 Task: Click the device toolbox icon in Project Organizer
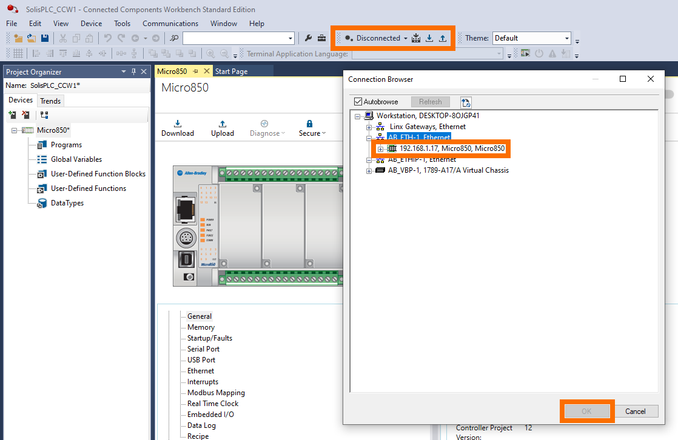pos(44,115)
